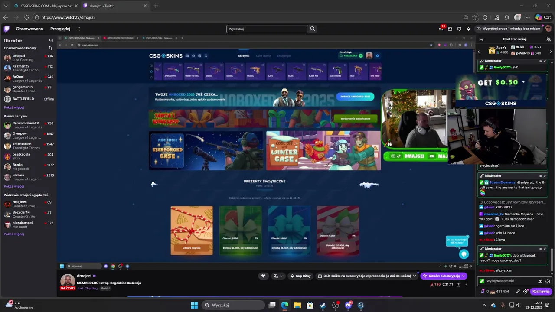
Task: Open the Edge Copilot Czat button
Action: [x=543, y=17]
